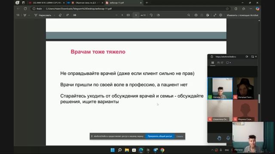Select the PDF eraser tool
The image size is (275, 154).
coord(60,15)
